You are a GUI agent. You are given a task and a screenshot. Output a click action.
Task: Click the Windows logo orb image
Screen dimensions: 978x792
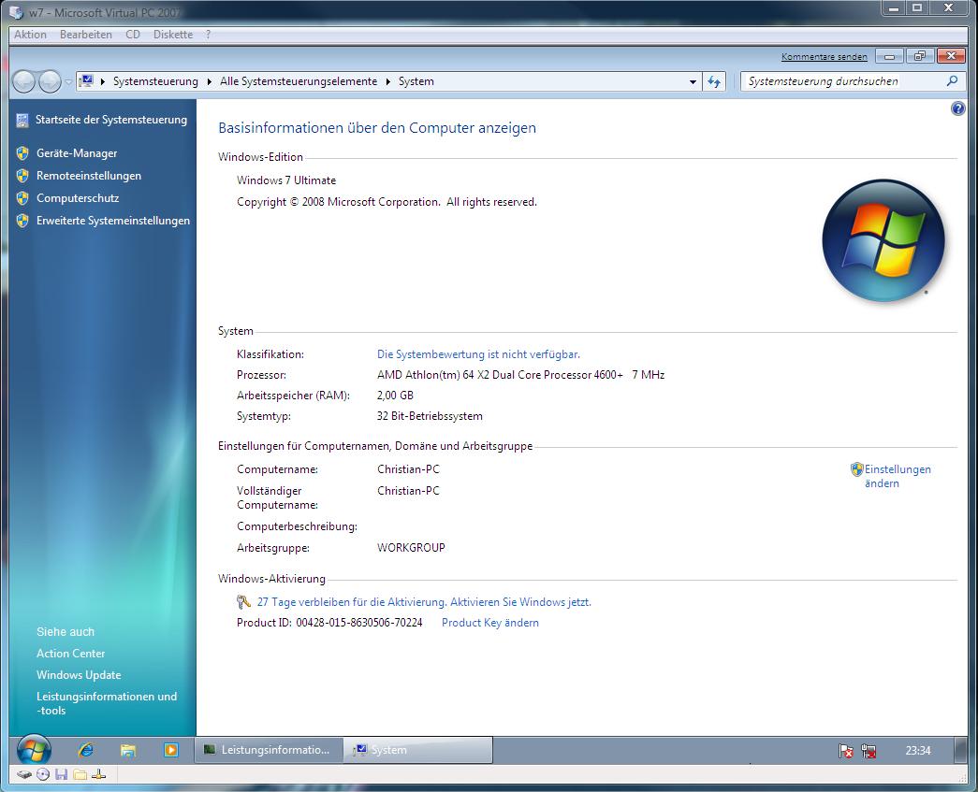pyautogui.click(x=883, y=240)
